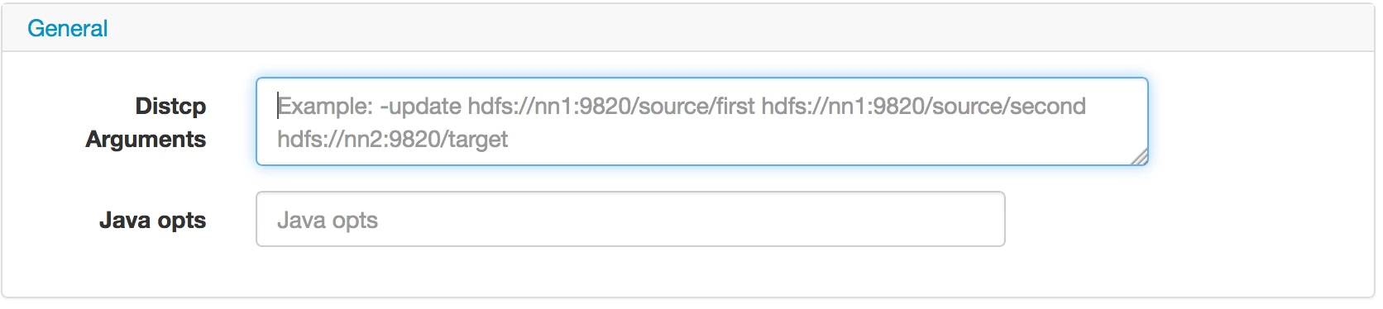The width and height of the screenshot is (1383, 309).
Task: Place cursor at the start of Distcp textarea
Action: 278,106
